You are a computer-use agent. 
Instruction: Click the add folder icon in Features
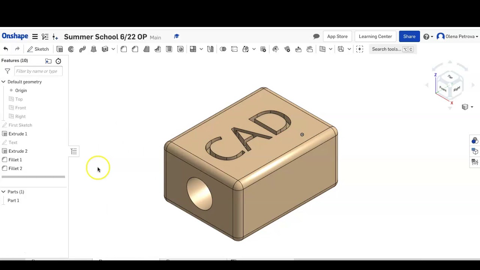click(48, 61)
